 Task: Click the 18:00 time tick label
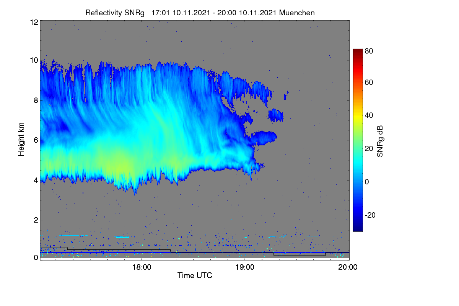142,267
